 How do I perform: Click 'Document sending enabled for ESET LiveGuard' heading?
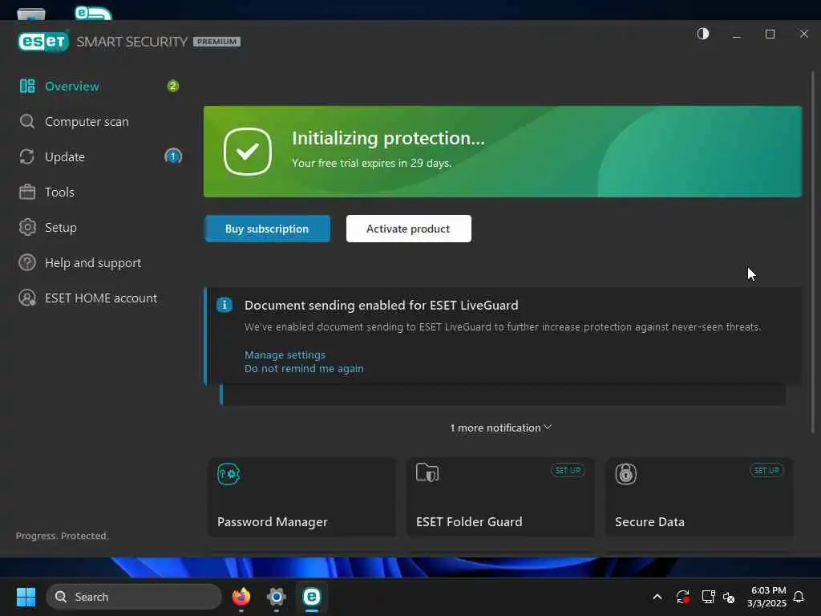[381, 306]
